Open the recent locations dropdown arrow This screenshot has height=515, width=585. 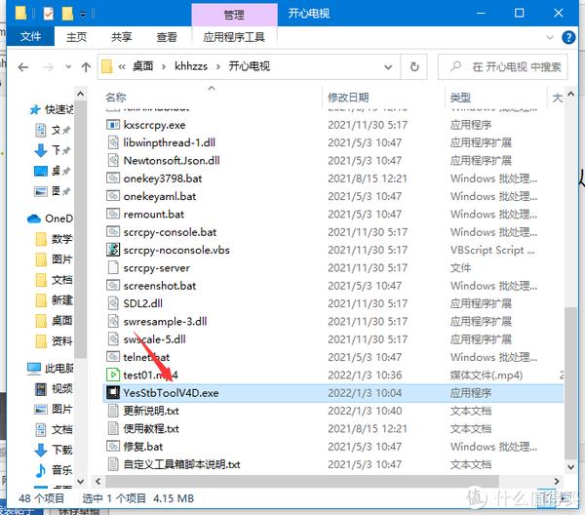click(x=68, y=67)
